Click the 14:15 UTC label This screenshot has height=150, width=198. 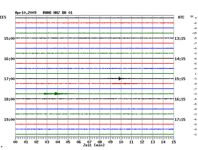click(180, 59)
